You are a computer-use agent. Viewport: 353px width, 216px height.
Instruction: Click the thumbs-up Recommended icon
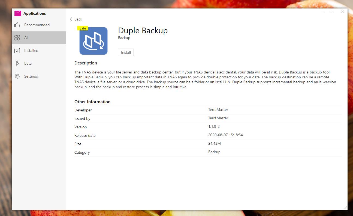(17, 25)
